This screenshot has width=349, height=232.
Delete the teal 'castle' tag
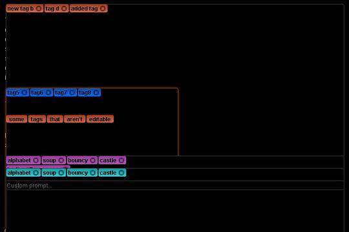(122, 173)
